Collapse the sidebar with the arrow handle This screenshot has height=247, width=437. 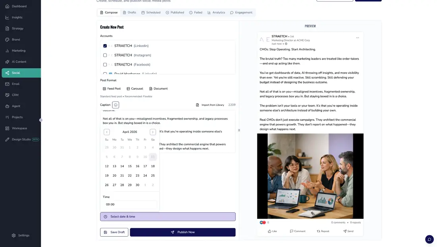[x=41, y=120]
